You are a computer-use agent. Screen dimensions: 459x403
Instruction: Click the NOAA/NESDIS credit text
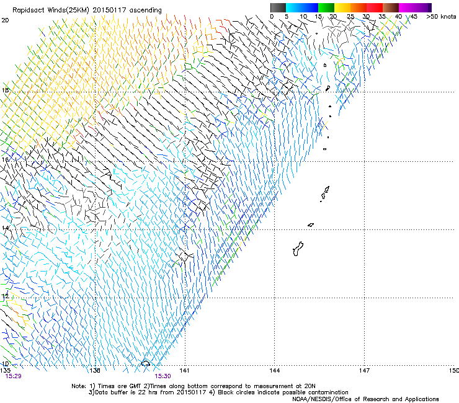coord(365,399)
